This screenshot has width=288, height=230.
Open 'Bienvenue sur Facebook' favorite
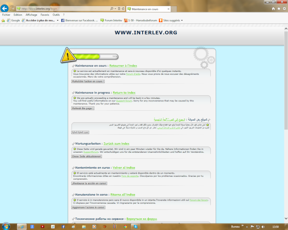(x=79, y=20)
